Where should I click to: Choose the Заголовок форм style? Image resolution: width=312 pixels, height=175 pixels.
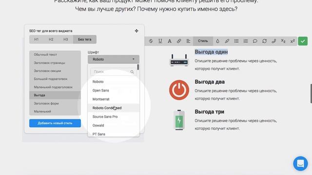point(55,104)
